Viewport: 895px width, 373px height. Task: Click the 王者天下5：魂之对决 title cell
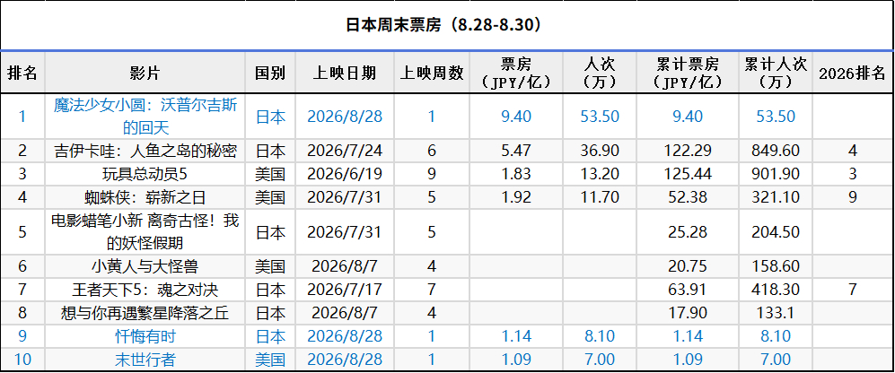pyautogui.click(x=145, y=290)
